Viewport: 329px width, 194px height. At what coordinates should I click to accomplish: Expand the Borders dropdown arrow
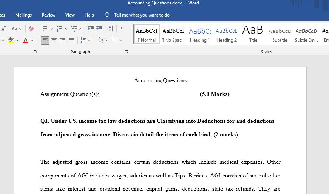click(x=121, y=40)
